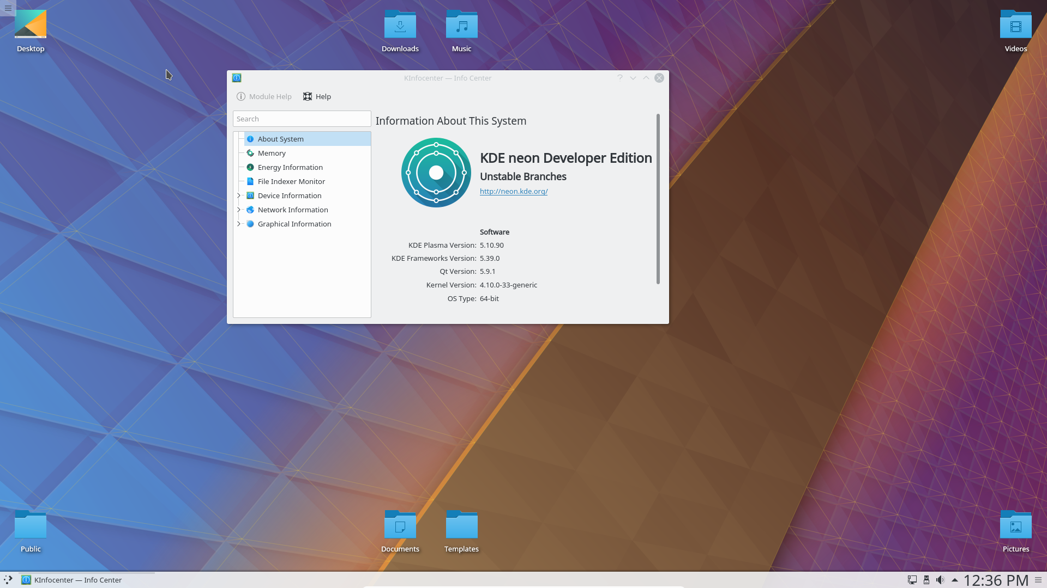This screenshot has height=588, width=1047.
Task: Open the Energy Information module
Action: [x=290, y=167]
